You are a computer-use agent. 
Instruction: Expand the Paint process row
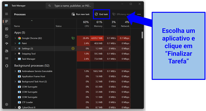click(x=15, y=43)
